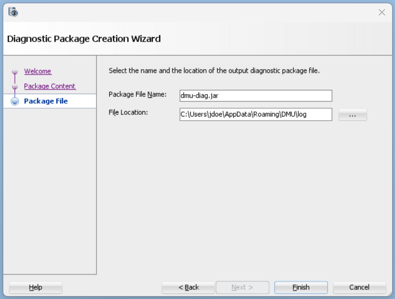Screen dimensions: 395x299
Task: Go Back to previous wizard page
Action: 189,287
